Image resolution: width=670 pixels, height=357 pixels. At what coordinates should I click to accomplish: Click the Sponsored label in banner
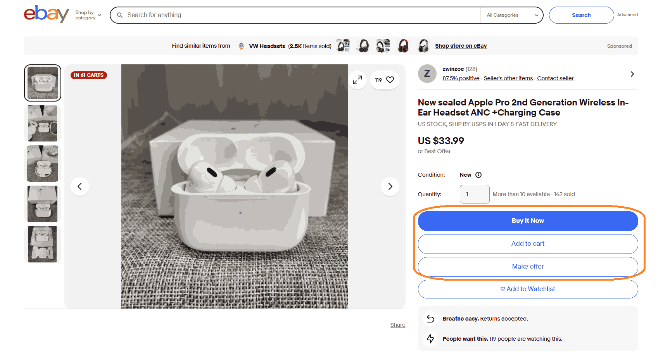pyautogui.click(x=619, y=46)
